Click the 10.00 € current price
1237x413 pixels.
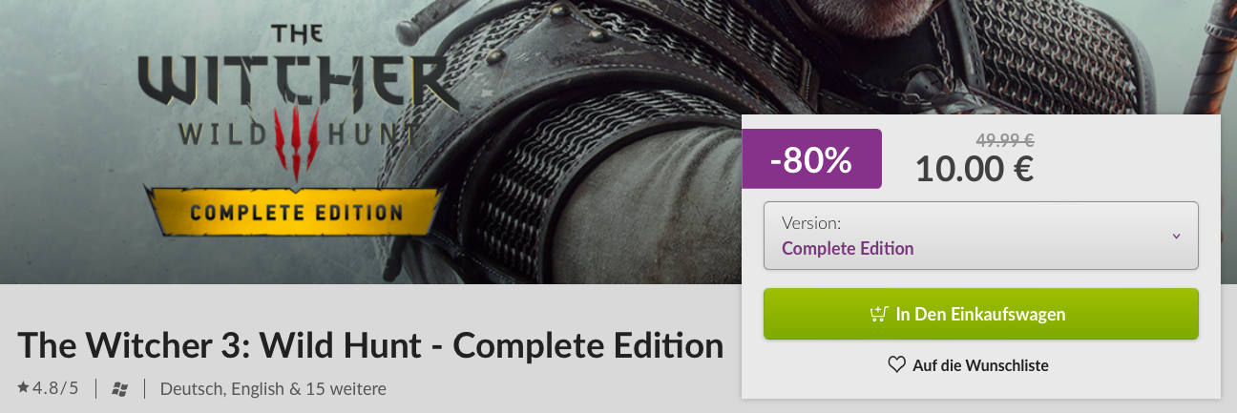point(975,169)
